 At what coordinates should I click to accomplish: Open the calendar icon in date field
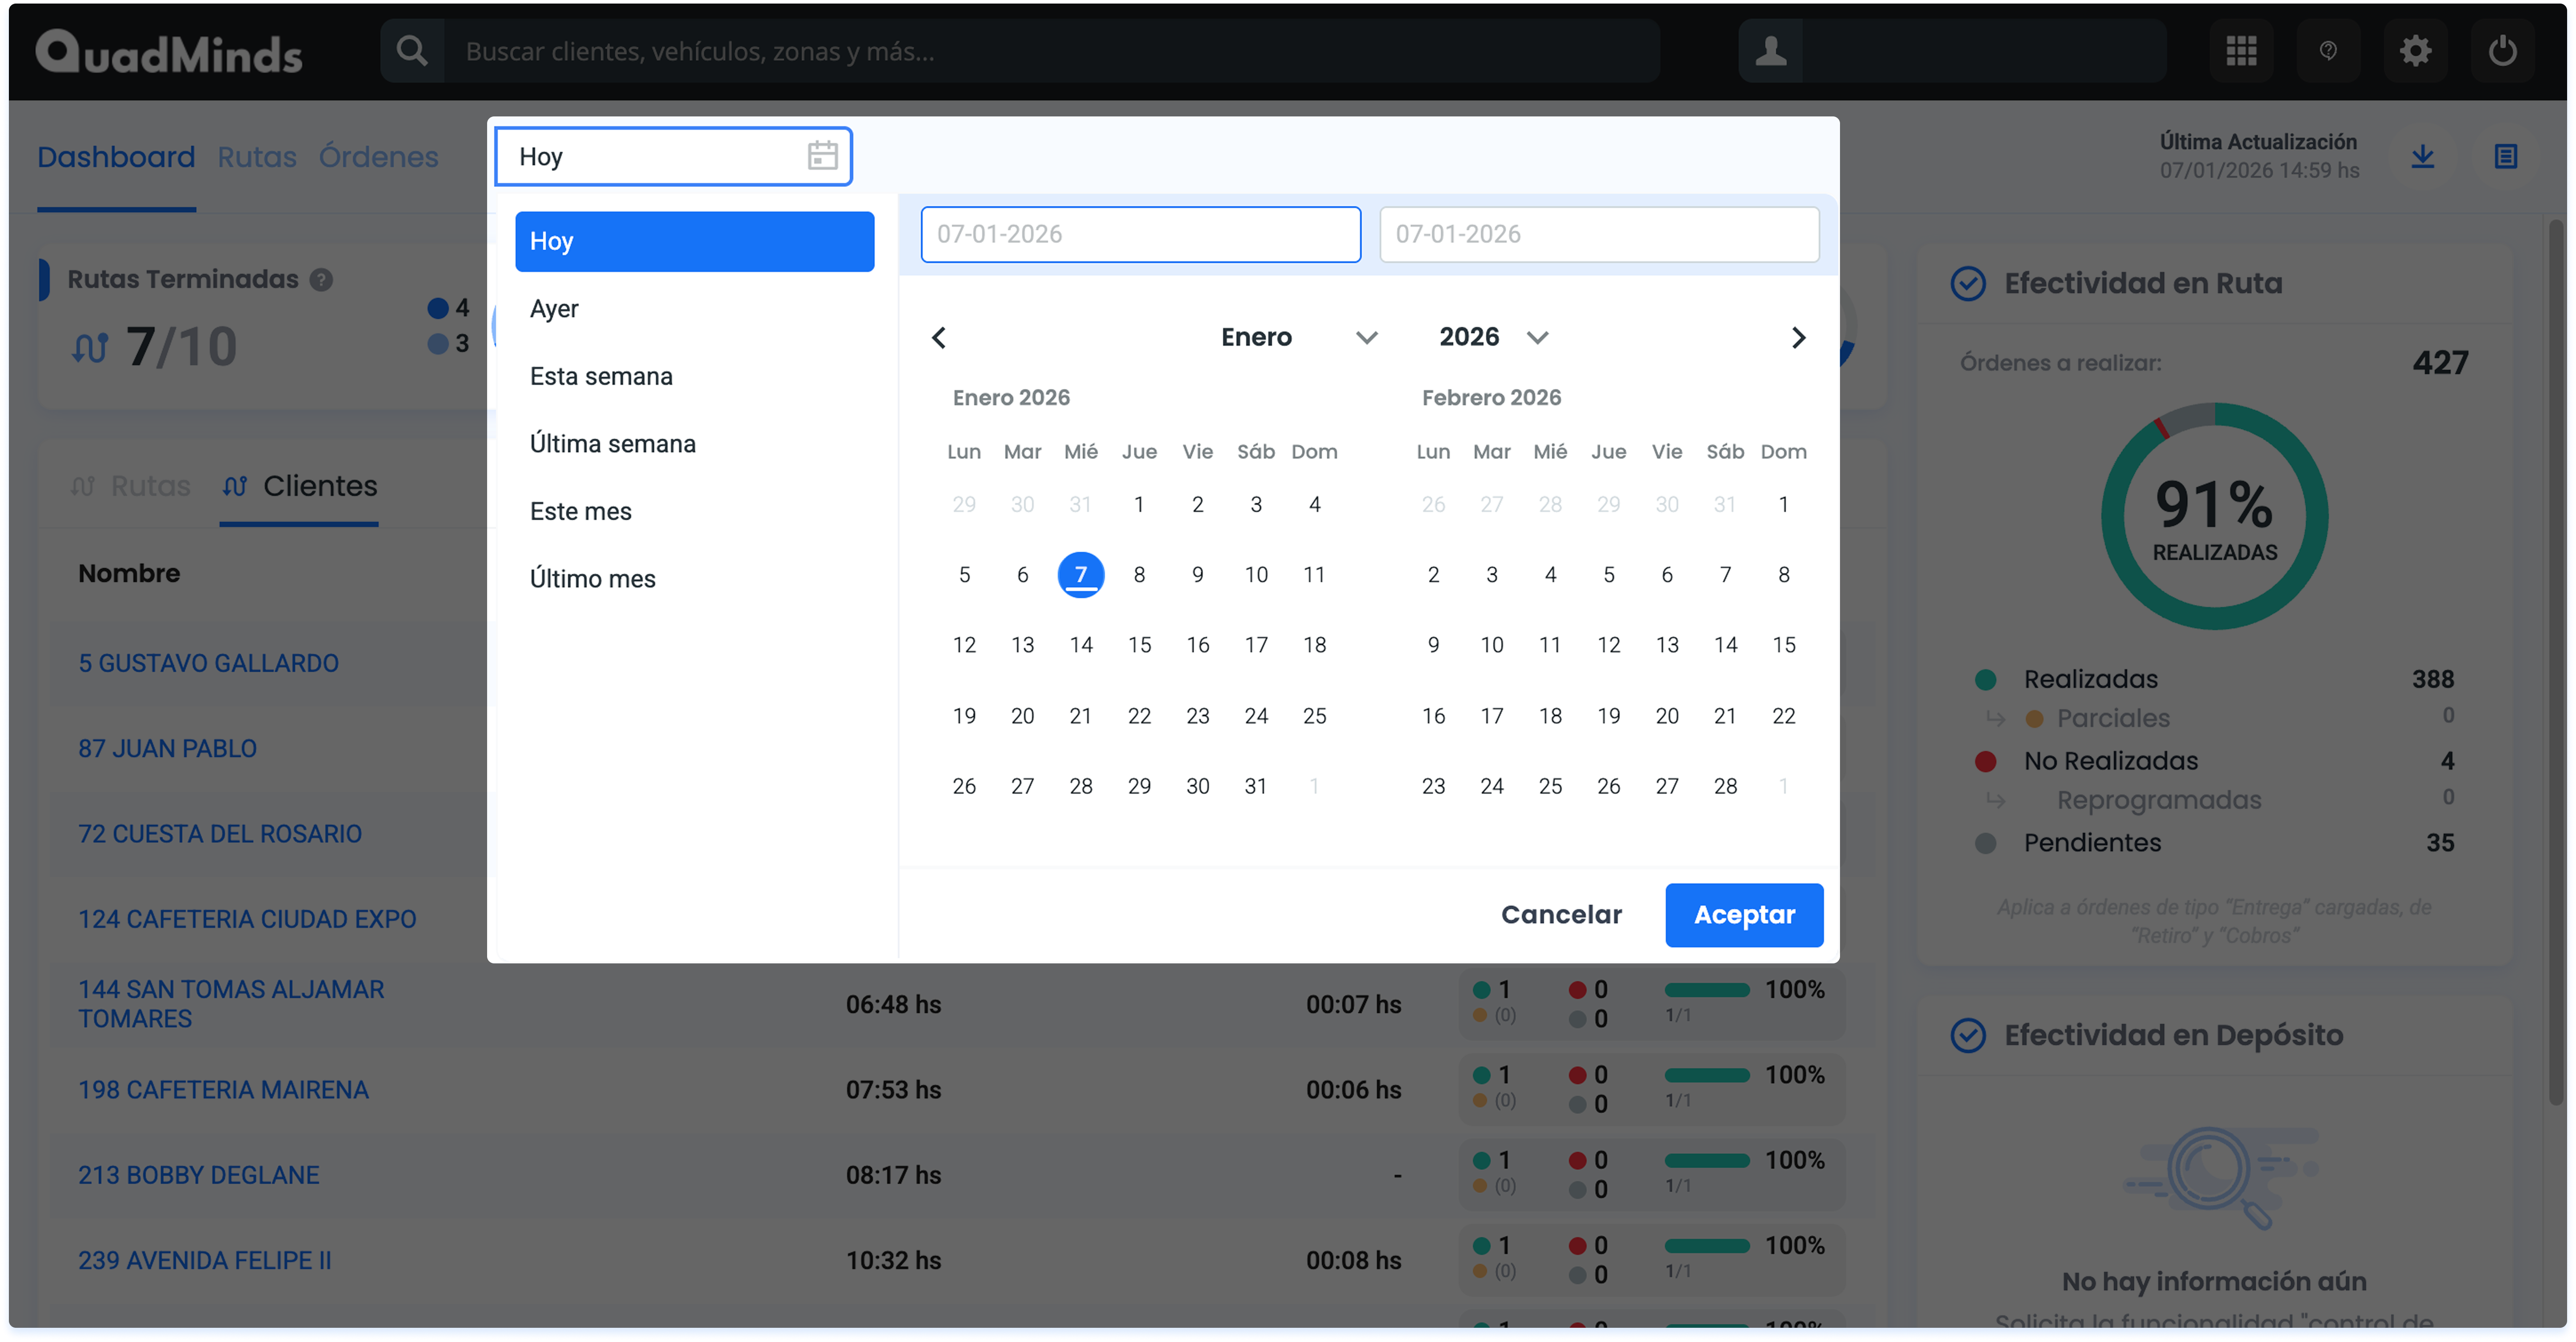point(822,156)
